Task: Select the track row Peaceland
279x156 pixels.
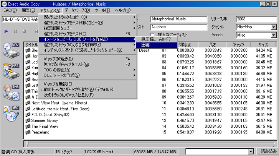Action: (x=150, y=132)
